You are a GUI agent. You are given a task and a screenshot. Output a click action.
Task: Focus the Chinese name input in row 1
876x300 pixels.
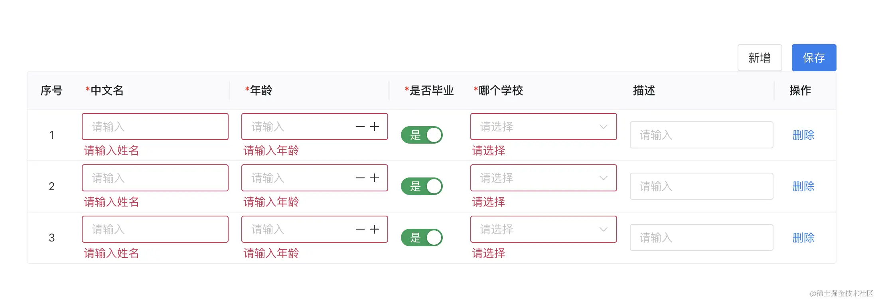pos(155,127)
